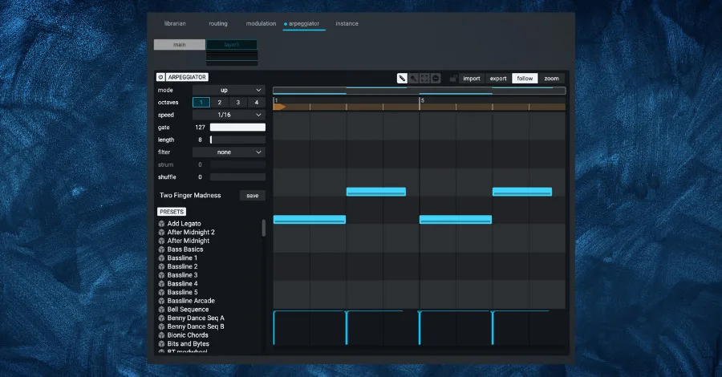Click the cube icon beside Bass Basics
The height and width of the screenshot is (377, 722).
point(161,249)
